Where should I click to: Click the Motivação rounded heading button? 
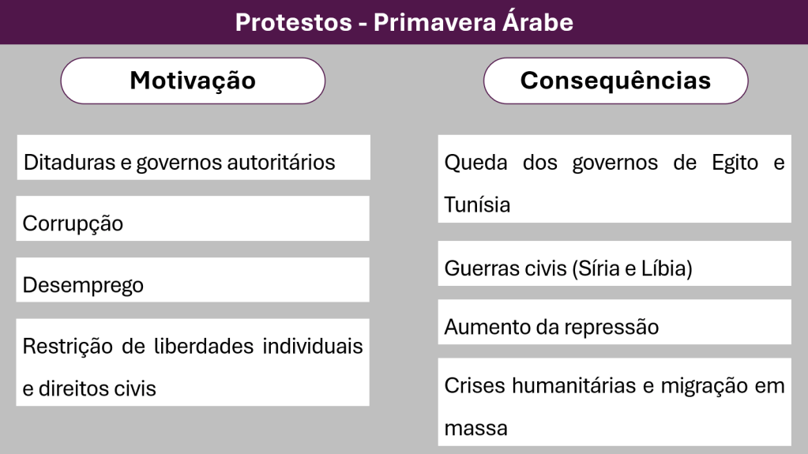point(193,81)
